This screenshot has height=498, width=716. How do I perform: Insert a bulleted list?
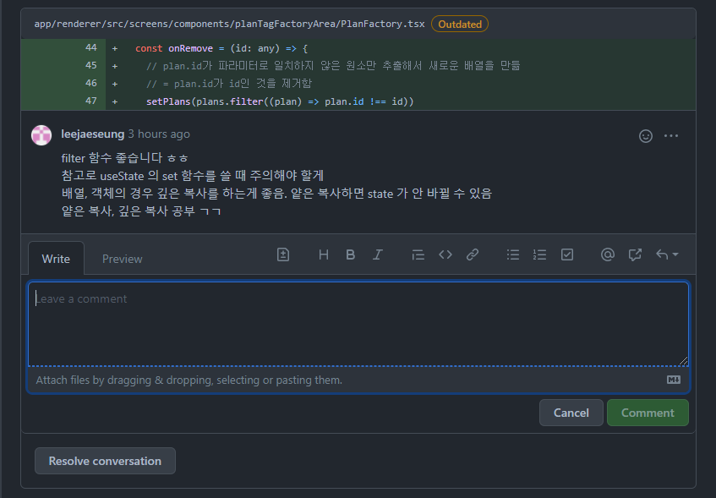(513, 254)
